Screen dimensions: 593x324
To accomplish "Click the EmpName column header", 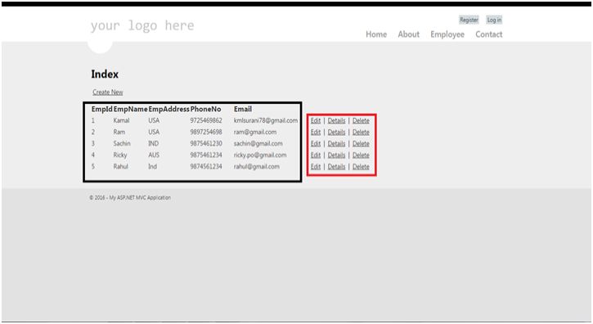I will (131, 109).
